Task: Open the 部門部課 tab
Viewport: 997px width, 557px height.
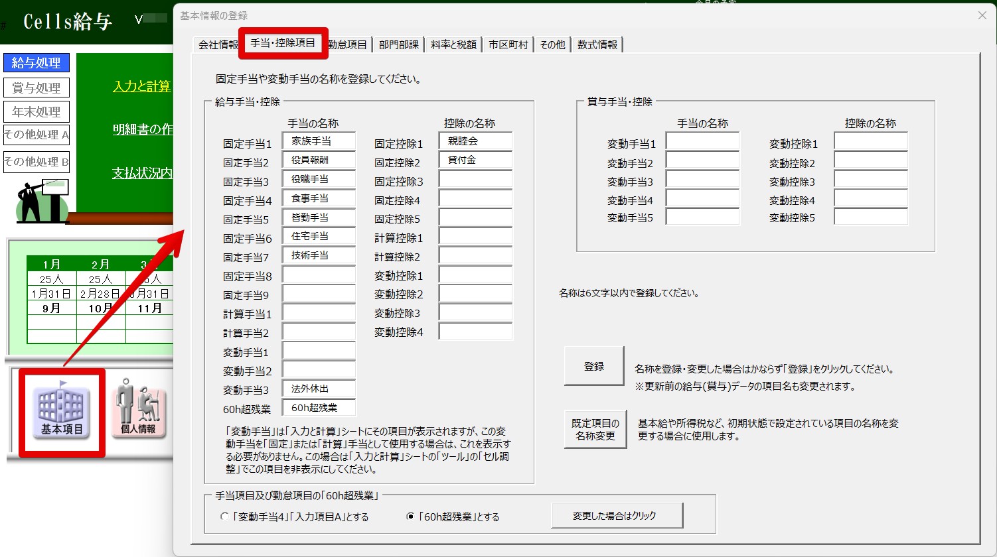Action: (x=399, y=44)
